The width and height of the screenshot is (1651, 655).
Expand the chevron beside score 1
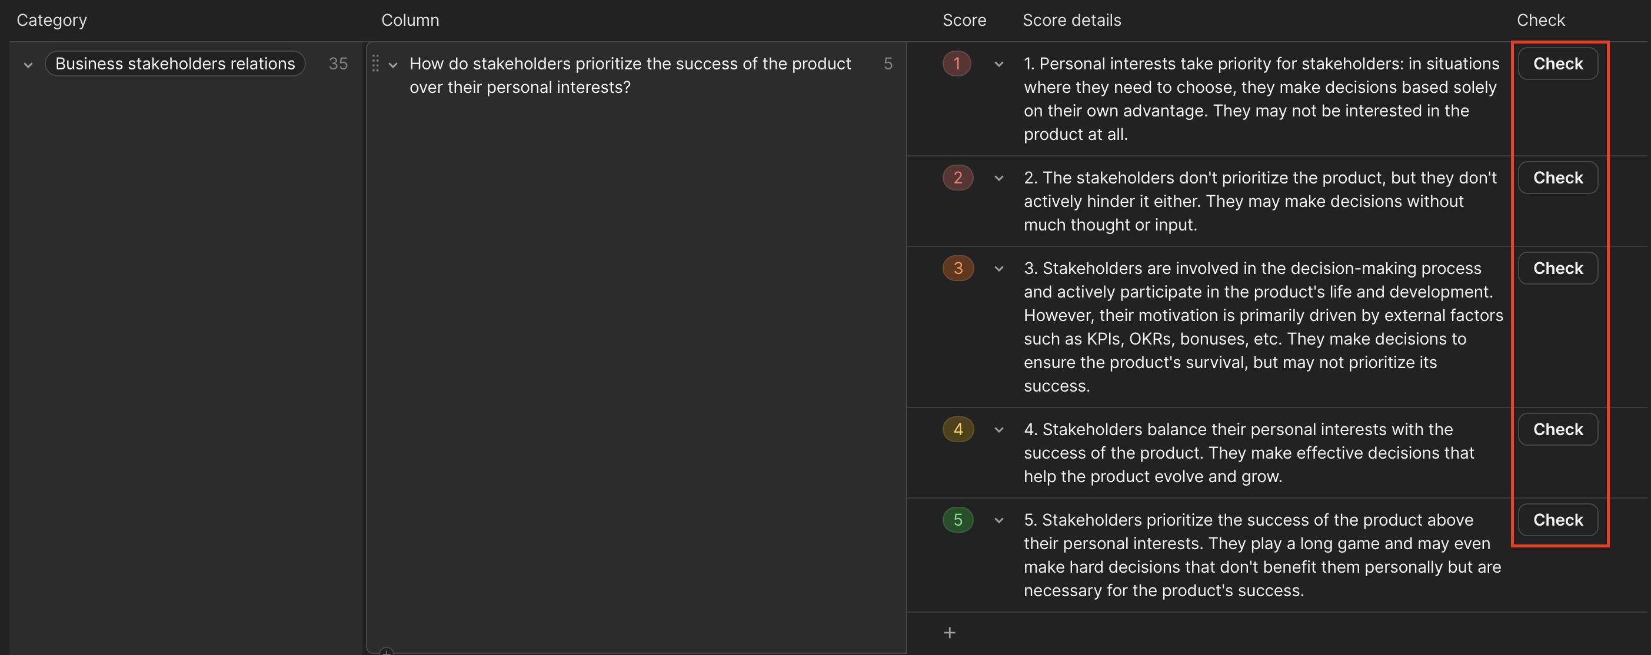998,64
